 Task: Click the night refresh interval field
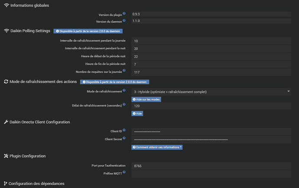point(211,49)
